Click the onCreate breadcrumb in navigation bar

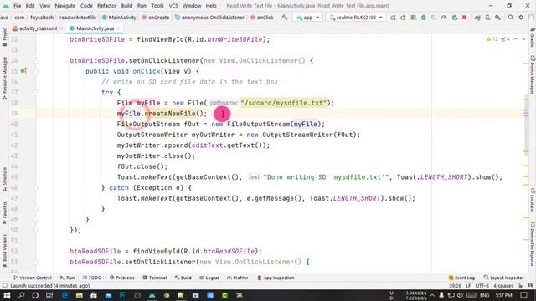(x=156, y=17)
